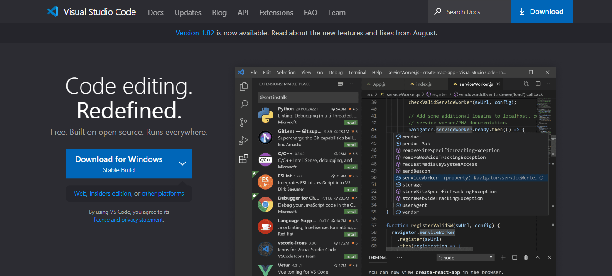Open a new terminal with the plus icon
Image resolution: width=612 pixels, height=276 pixels.
(502, 257)
